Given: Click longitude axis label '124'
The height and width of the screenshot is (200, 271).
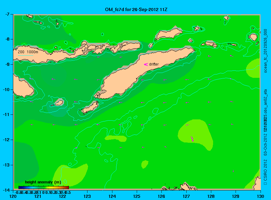Looking at the screenshot, I should pos(112,196).
